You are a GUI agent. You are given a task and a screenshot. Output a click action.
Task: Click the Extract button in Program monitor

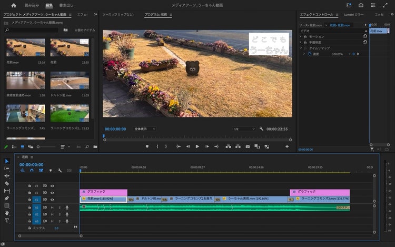238,146
